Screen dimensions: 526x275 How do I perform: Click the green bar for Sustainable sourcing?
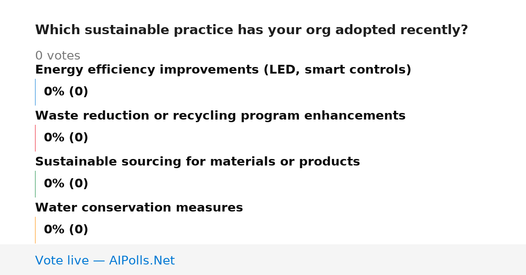coord(35,184)
